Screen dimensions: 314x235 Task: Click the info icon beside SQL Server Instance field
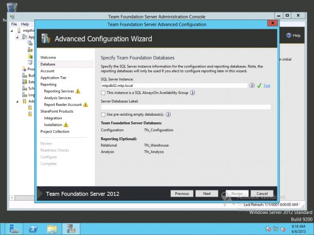(x=252, y=85)
